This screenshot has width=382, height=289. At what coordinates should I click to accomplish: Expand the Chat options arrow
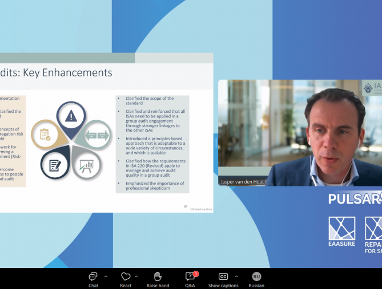[106, 276]
